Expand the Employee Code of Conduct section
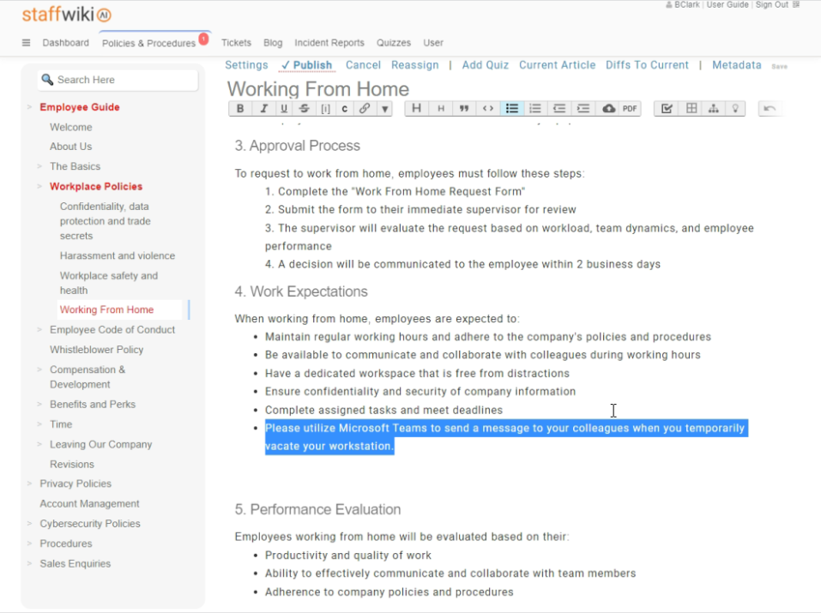 click(39, 330)
